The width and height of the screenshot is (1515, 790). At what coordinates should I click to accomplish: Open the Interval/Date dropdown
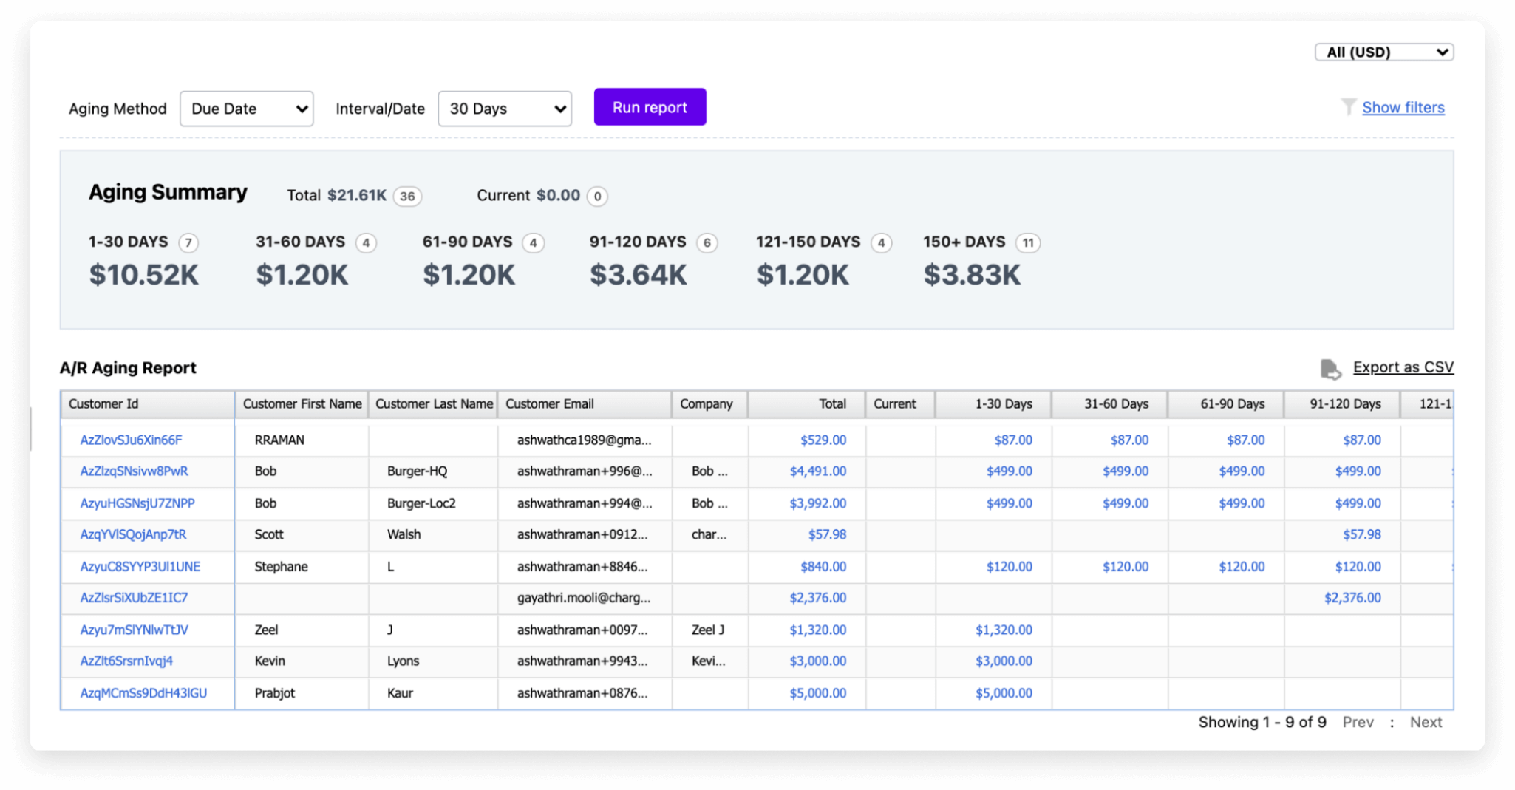point(505,109)
